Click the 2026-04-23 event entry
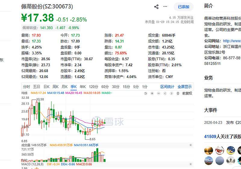This screenshot has height=169, width=241. [x=223, y=122]
